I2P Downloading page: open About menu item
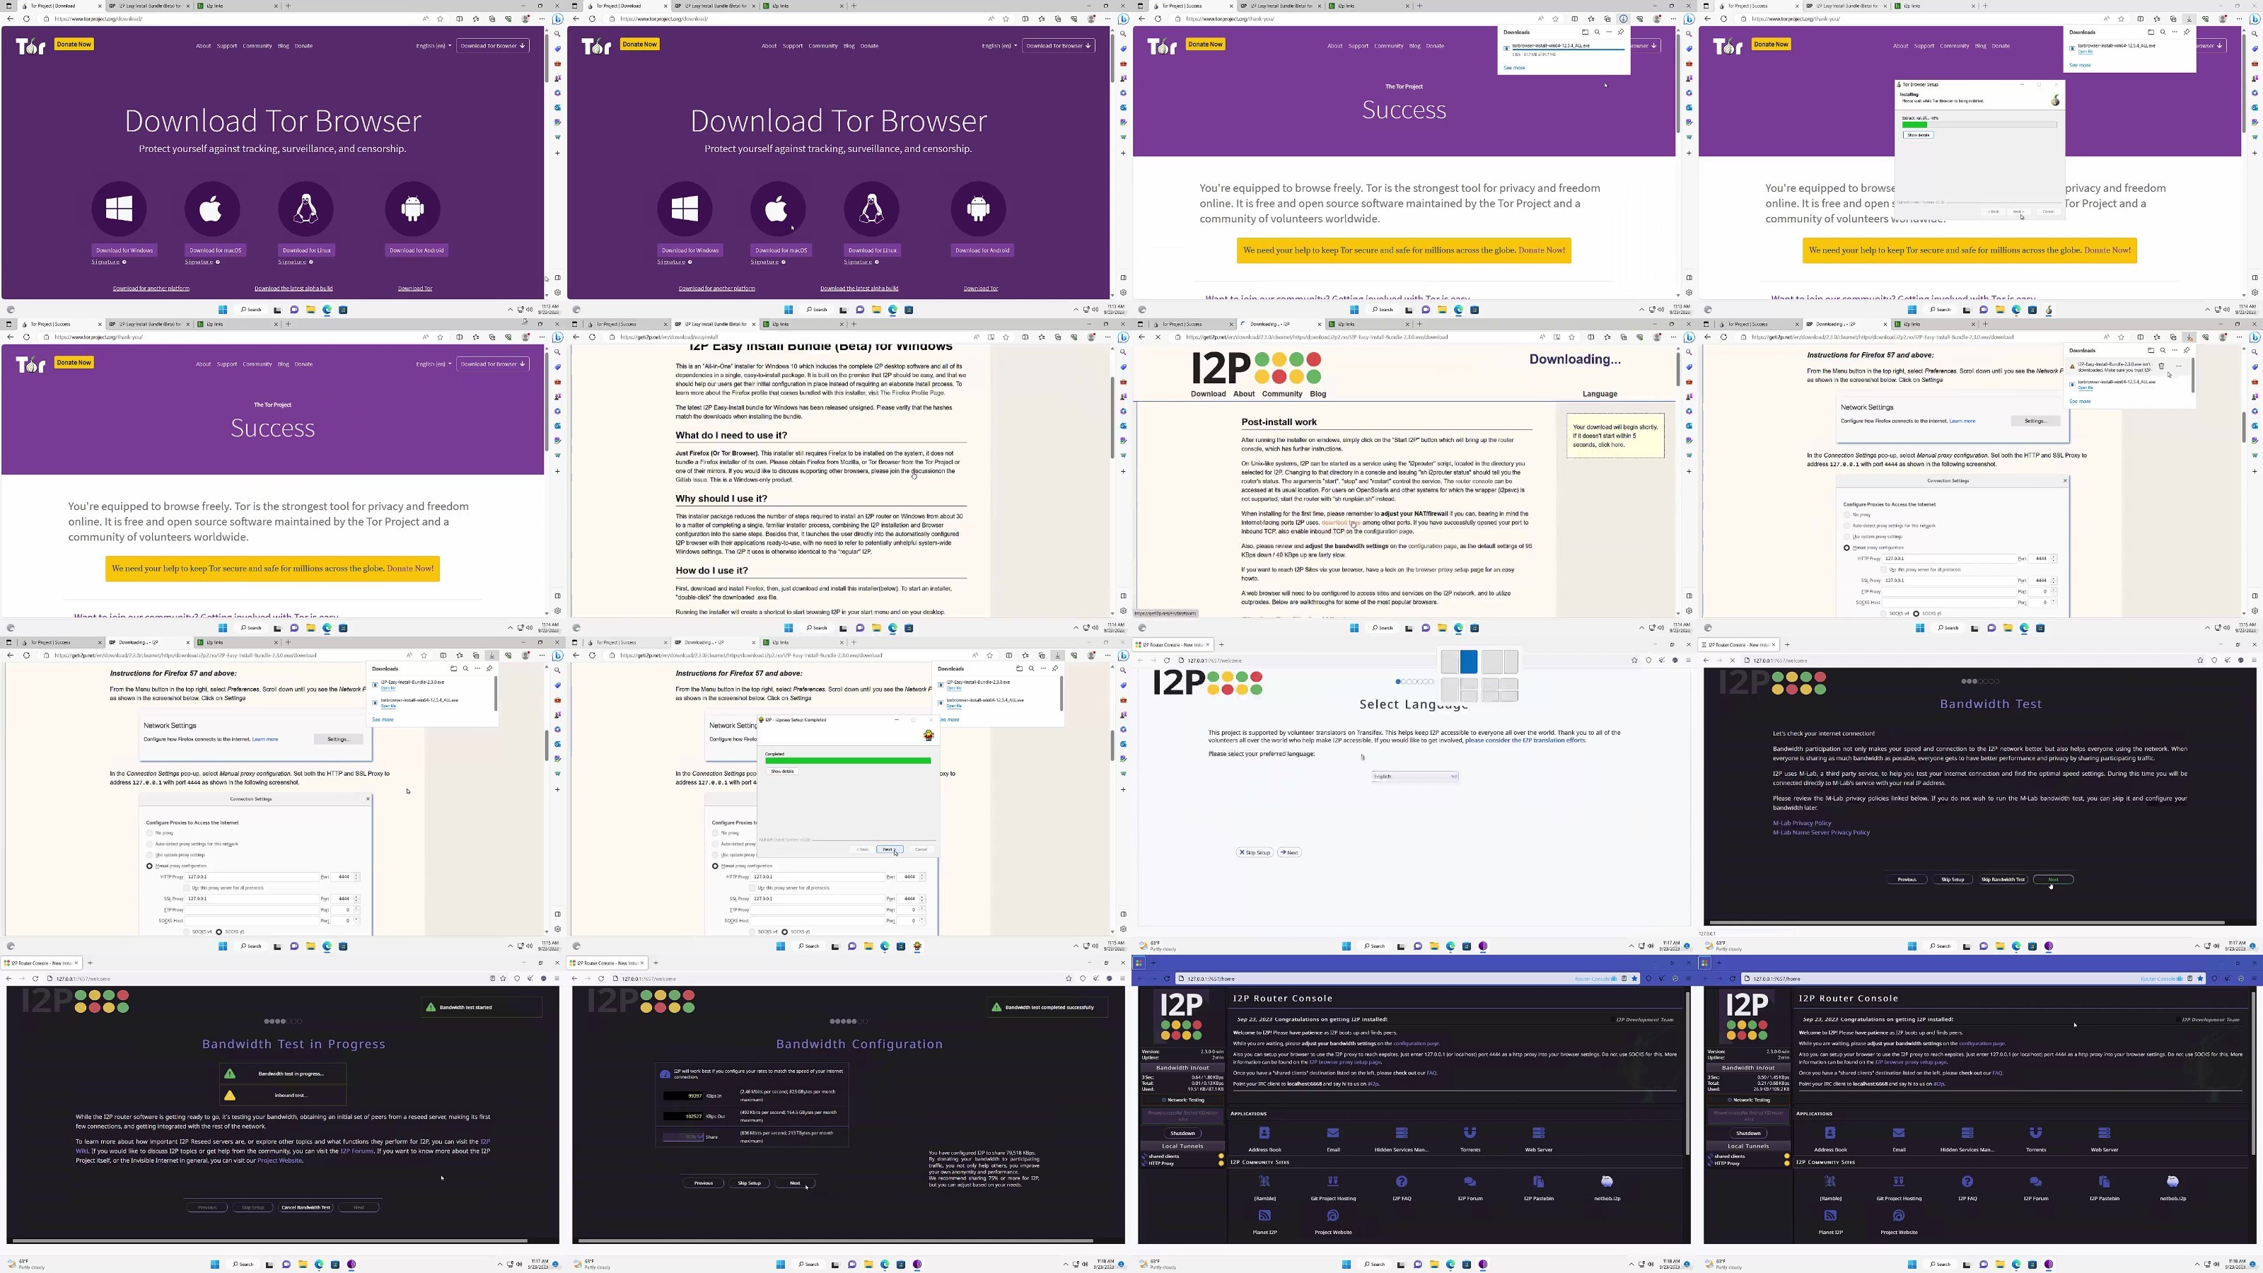This screenshot has width=2263, height=1273. [x=1244, y=394]
